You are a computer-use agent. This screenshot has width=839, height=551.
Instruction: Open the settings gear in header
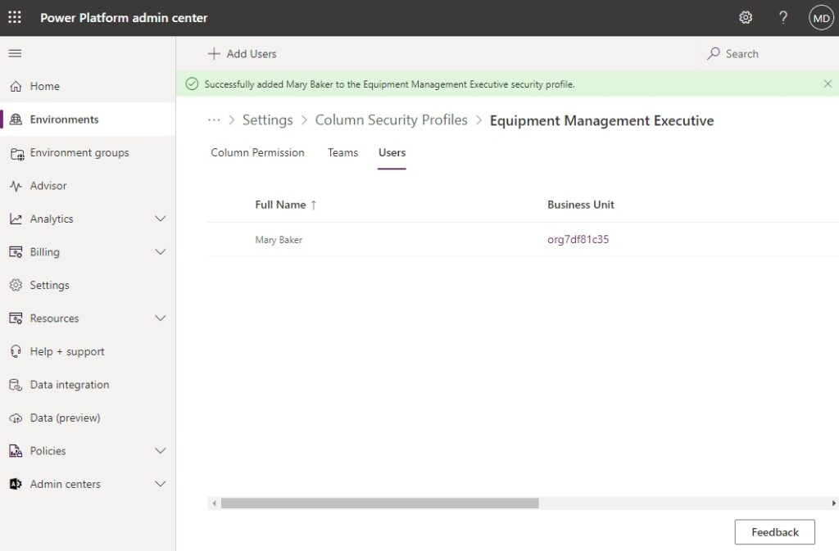(x=746, y=18)
